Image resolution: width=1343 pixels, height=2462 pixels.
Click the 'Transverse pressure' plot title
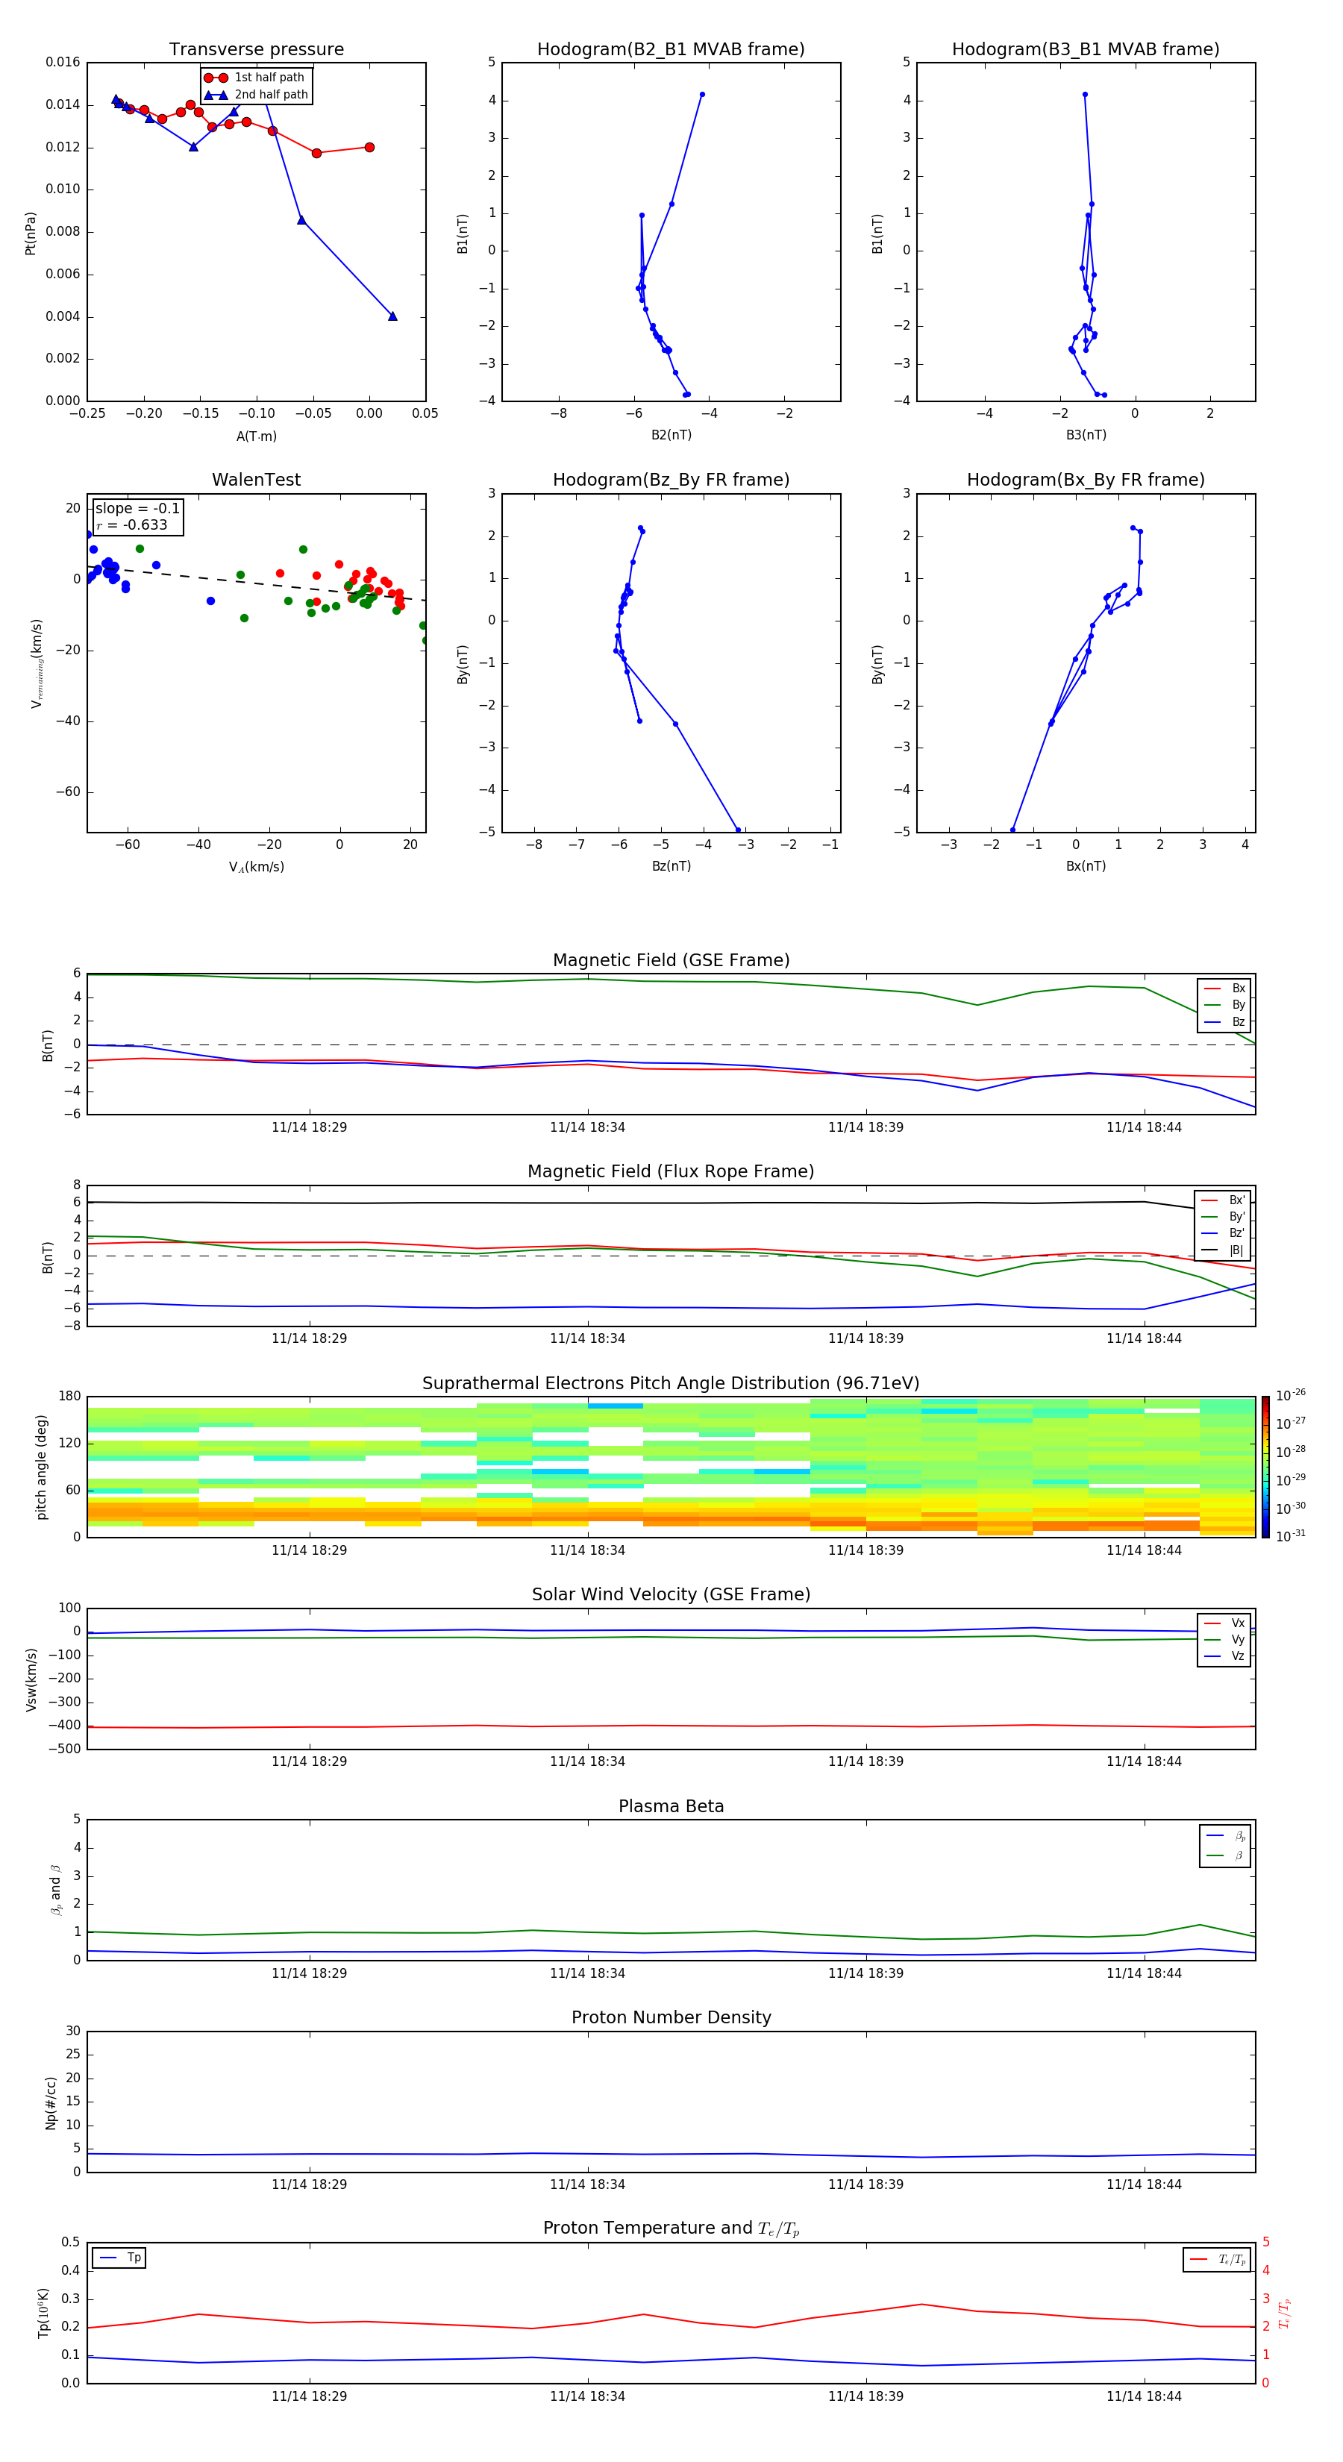click(256, 48)
